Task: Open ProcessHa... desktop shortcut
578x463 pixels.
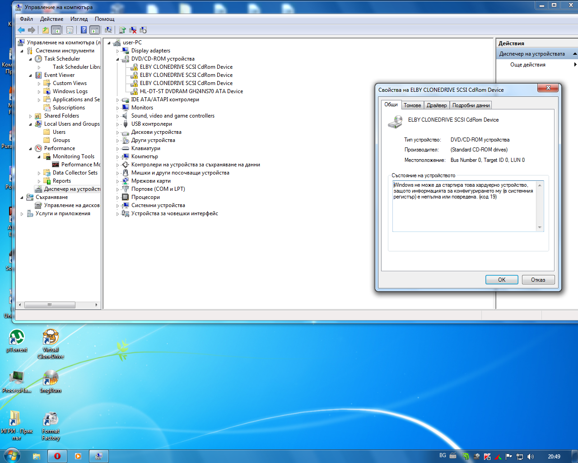Action: point(17,382)
